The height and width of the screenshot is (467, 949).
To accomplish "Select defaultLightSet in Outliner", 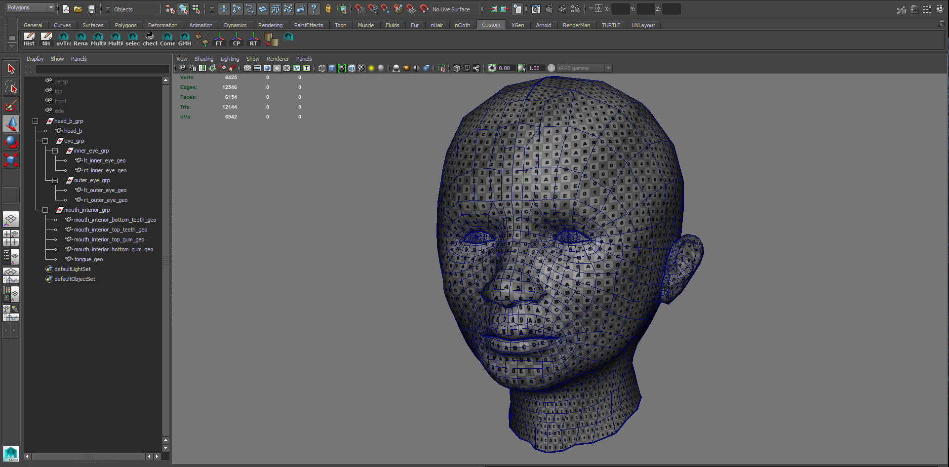I will (73, 269).
